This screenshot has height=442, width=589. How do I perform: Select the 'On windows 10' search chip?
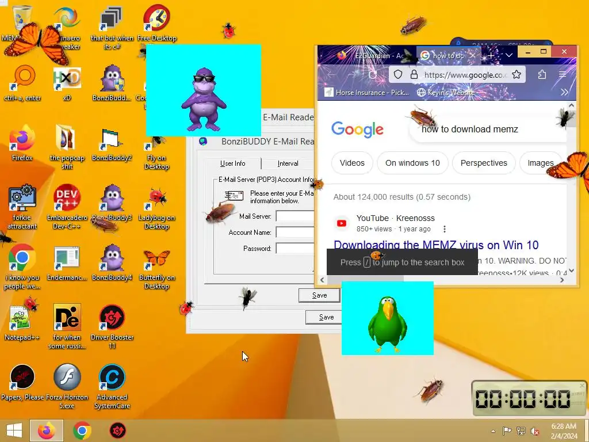[412, 163]
